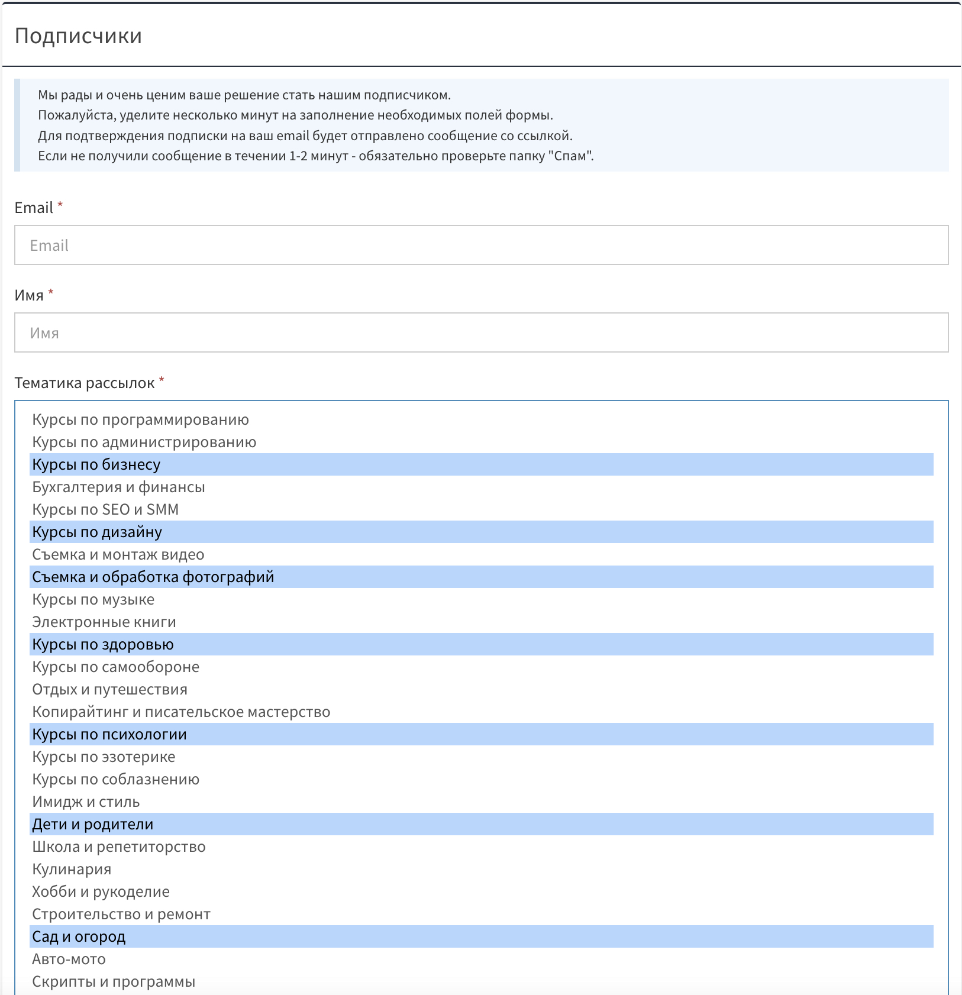This screenshot has height=995, width=962.
Task: Click Съемка и обработка фотографий option
Action: [153, 577]
